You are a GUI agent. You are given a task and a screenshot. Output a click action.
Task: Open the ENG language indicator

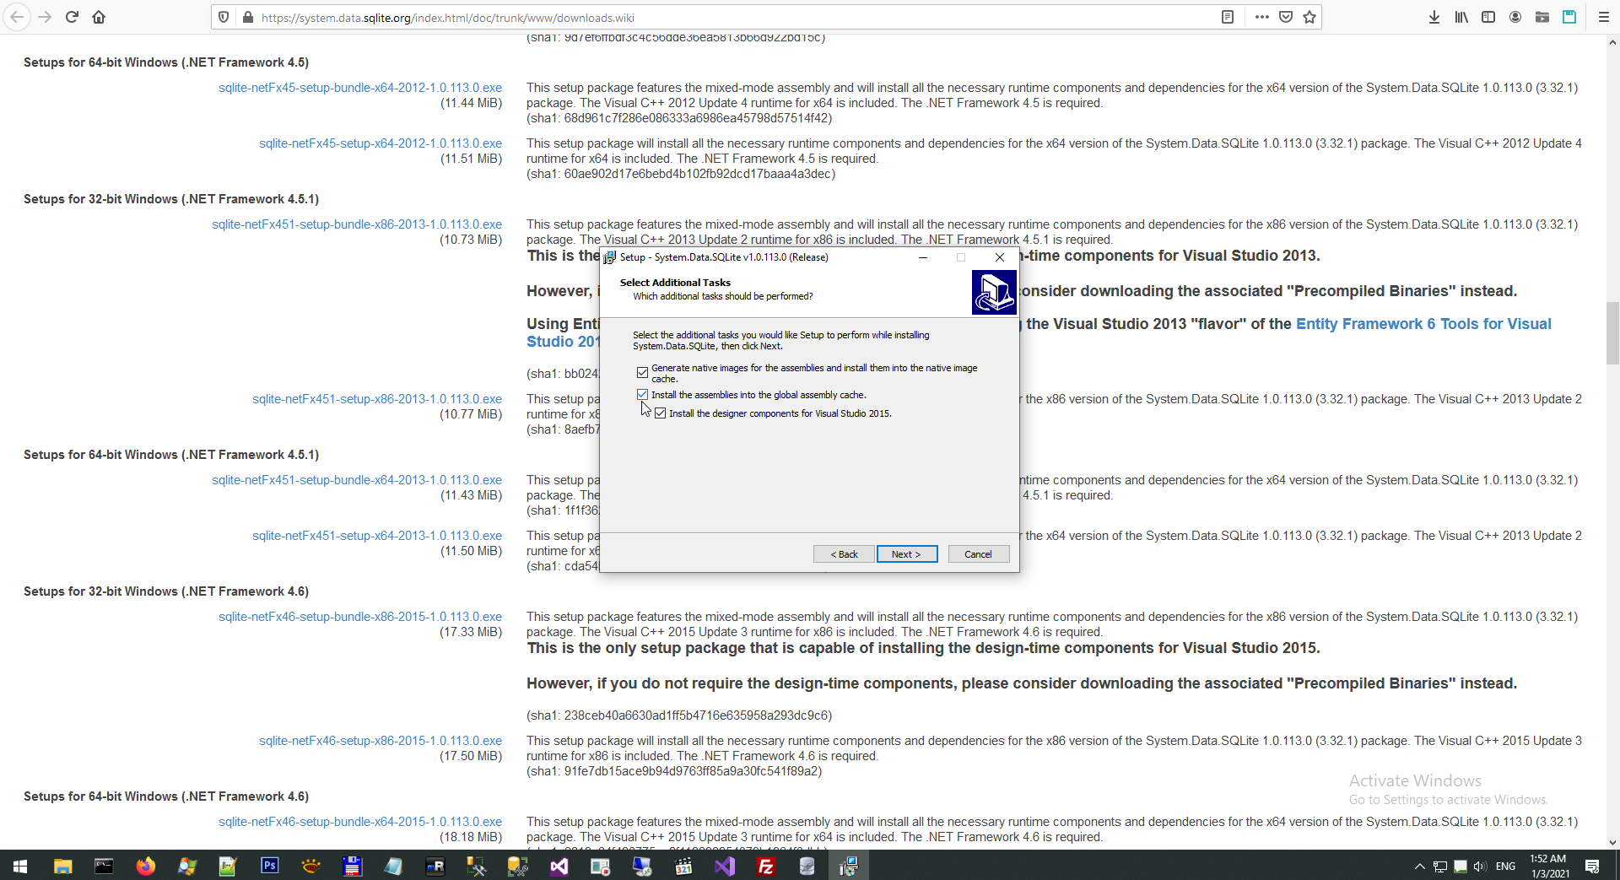click(x=1505, y=867)
